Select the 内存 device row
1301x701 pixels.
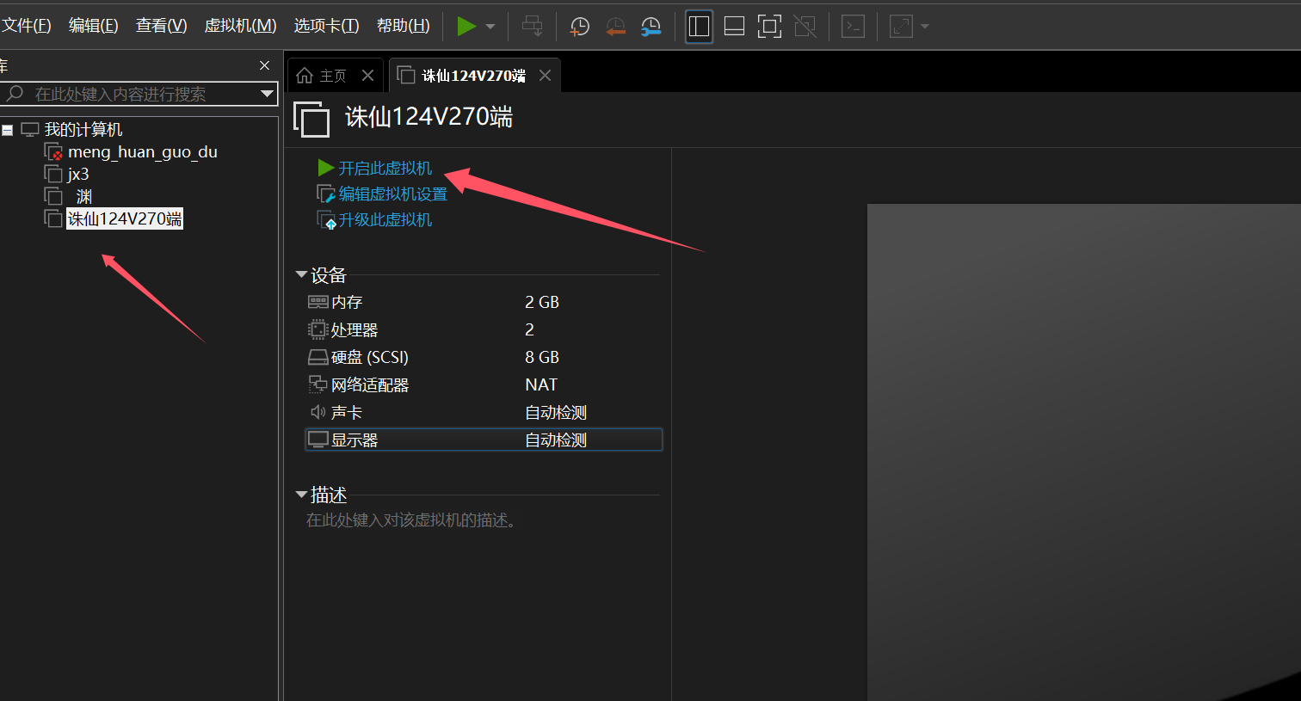point(484,302)
